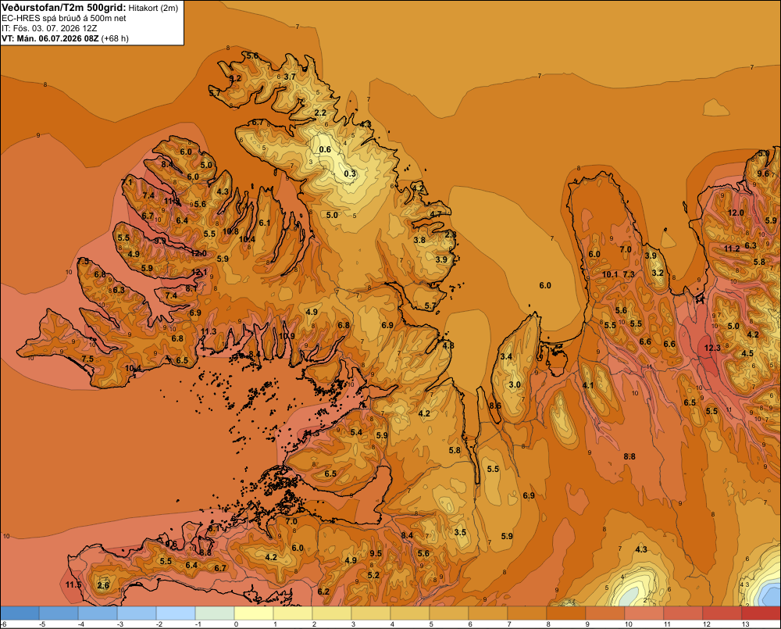Screen dimensions: 781x629
Task: Click the 3.7 label at the northern peninsula tip
Action: (290, 77)
